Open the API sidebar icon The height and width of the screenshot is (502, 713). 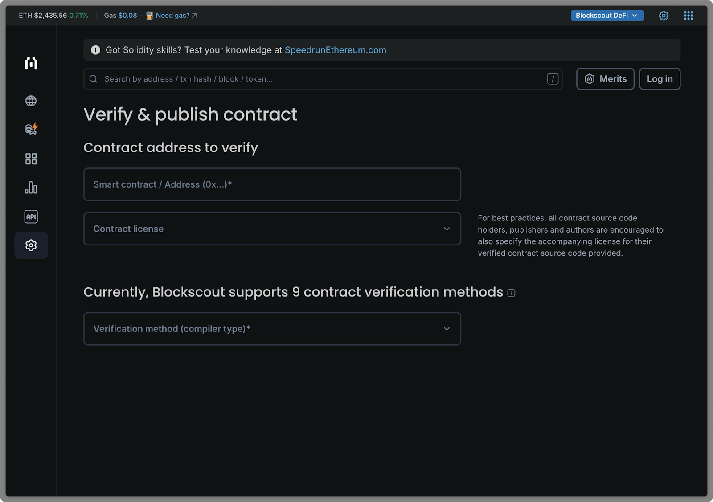[x=31, y=216]
